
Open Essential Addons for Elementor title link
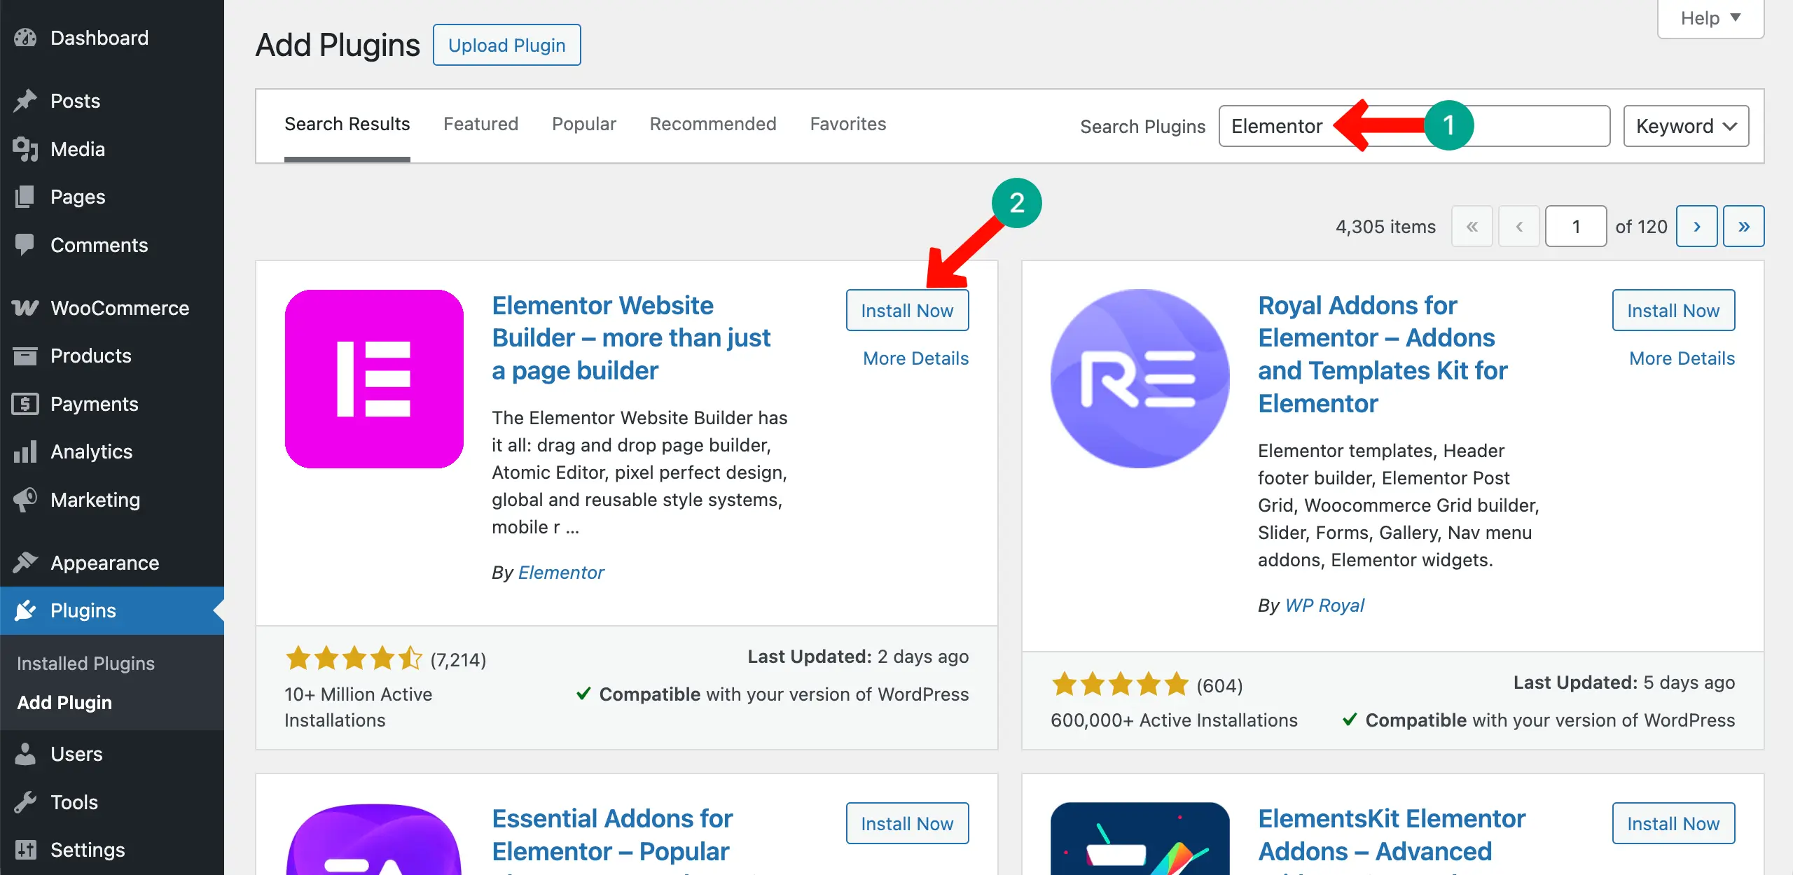pyautogui.click(x=612, y=839)
